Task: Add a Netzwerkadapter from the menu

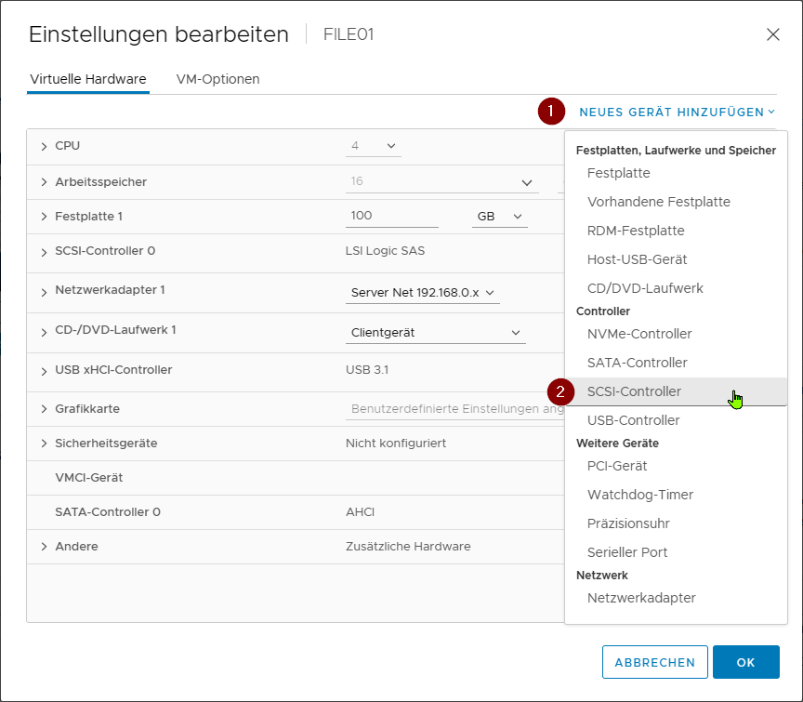Action: point(641,598)
